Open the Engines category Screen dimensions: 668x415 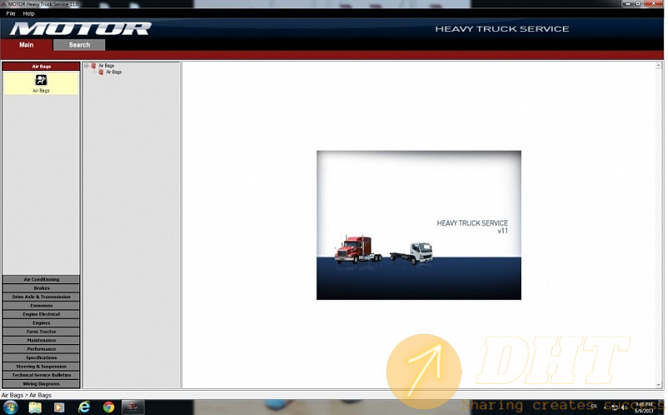pyautogui.click(x=41, y=323)
